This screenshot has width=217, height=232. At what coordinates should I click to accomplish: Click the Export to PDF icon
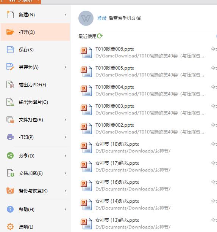click(10, 84)
